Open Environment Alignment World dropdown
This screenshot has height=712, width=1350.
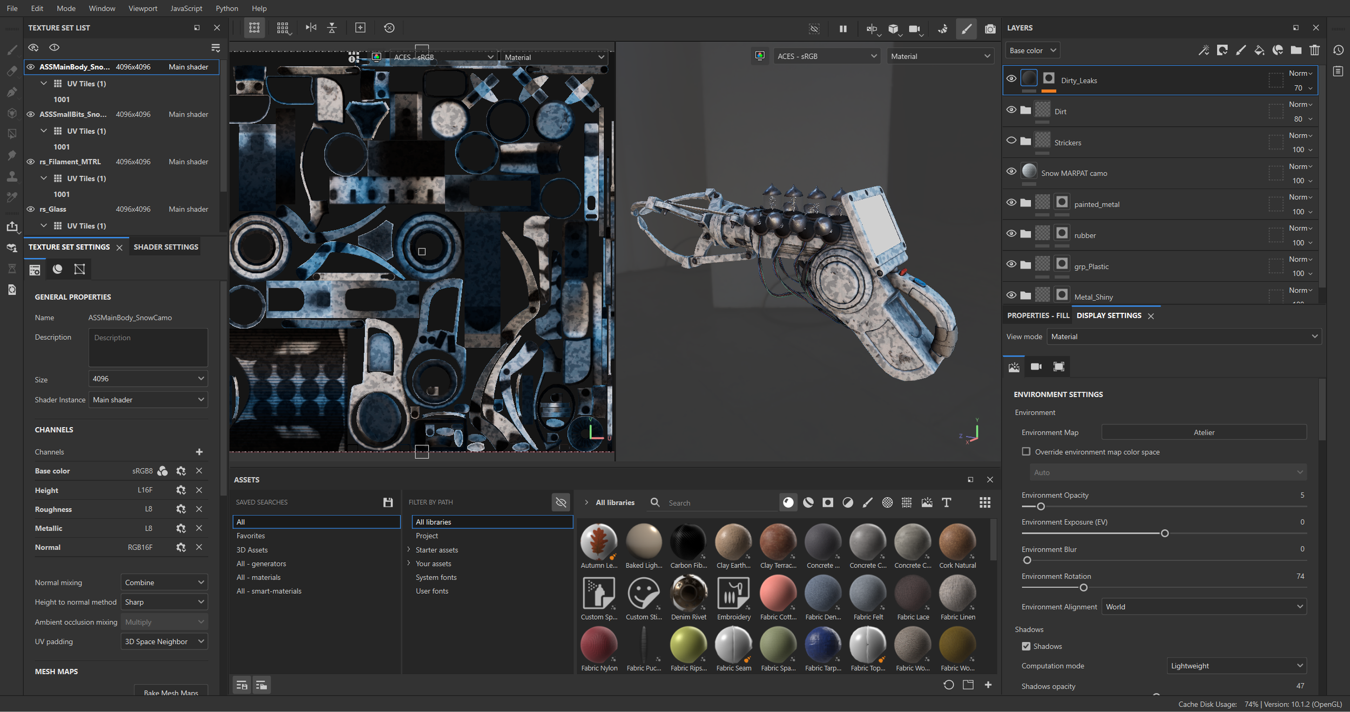(x=1204, y=607)
